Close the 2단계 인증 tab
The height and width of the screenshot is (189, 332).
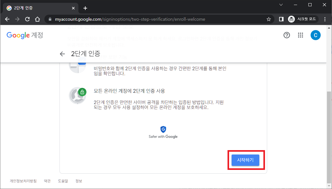click(73, 8)
